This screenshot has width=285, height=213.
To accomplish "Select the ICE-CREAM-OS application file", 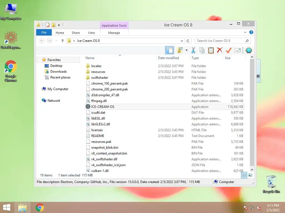I will point(164,107).
